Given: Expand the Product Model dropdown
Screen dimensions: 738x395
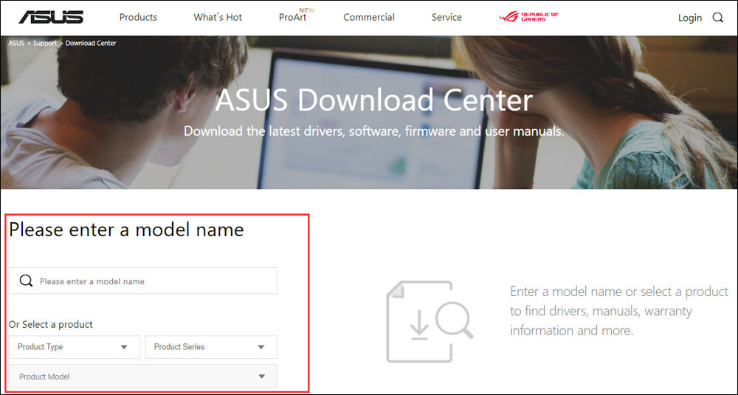Looking at the screenshot, I should tap(143, 376).
